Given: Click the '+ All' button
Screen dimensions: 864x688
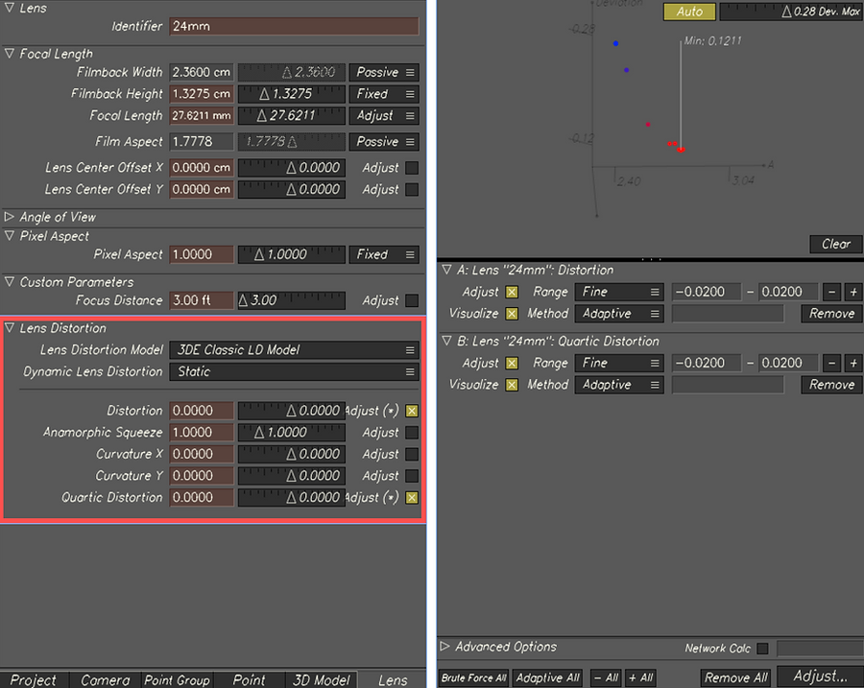Looking at the screenshot, I should pyautogui.click(x=641, y=677).
